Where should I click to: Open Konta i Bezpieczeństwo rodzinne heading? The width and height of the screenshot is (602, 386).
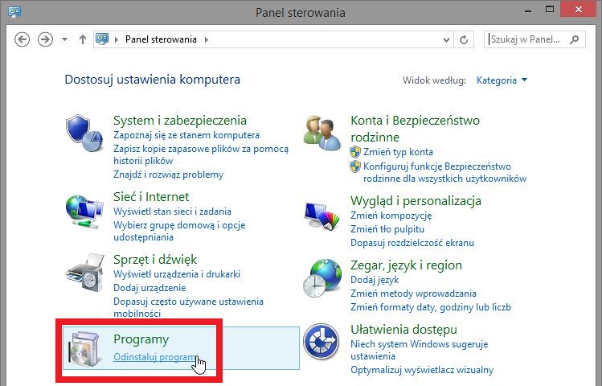[x=415, y=129]
